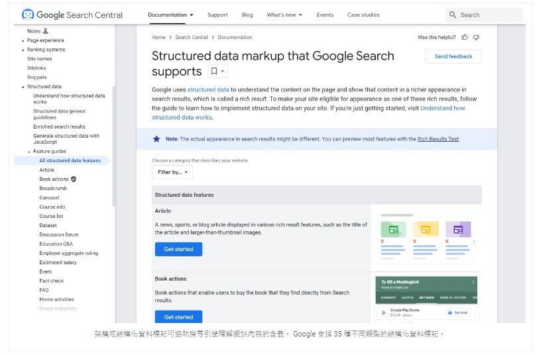Open the Filter by... dropdown
537x355 pixels.
click(172, 172)
